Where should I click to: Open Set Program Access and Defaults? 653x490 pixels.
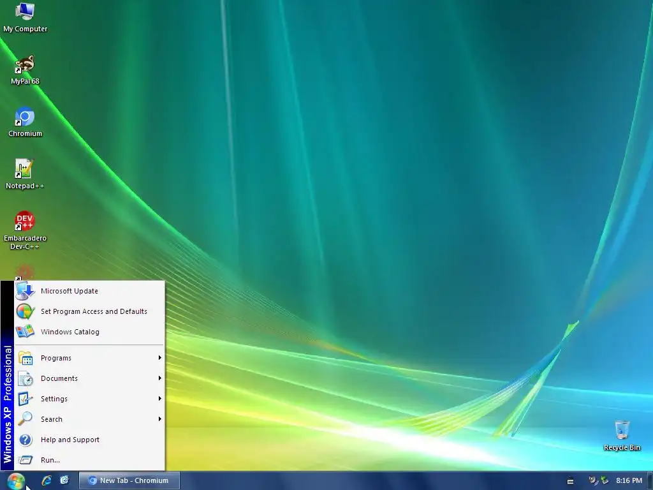coord(89,311)
